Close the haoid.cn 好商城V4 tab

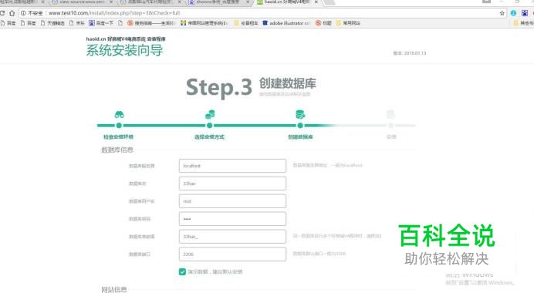coord(316,2)
